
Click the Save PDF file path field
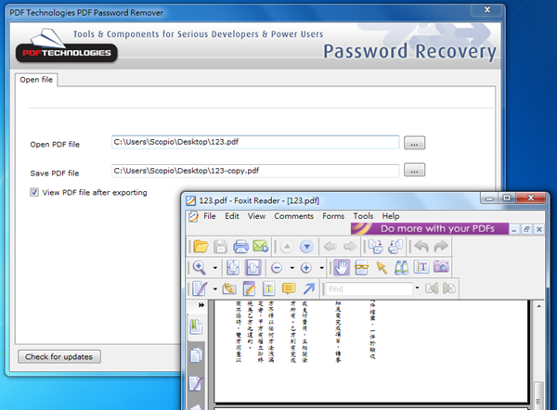[x=255, y=171]
